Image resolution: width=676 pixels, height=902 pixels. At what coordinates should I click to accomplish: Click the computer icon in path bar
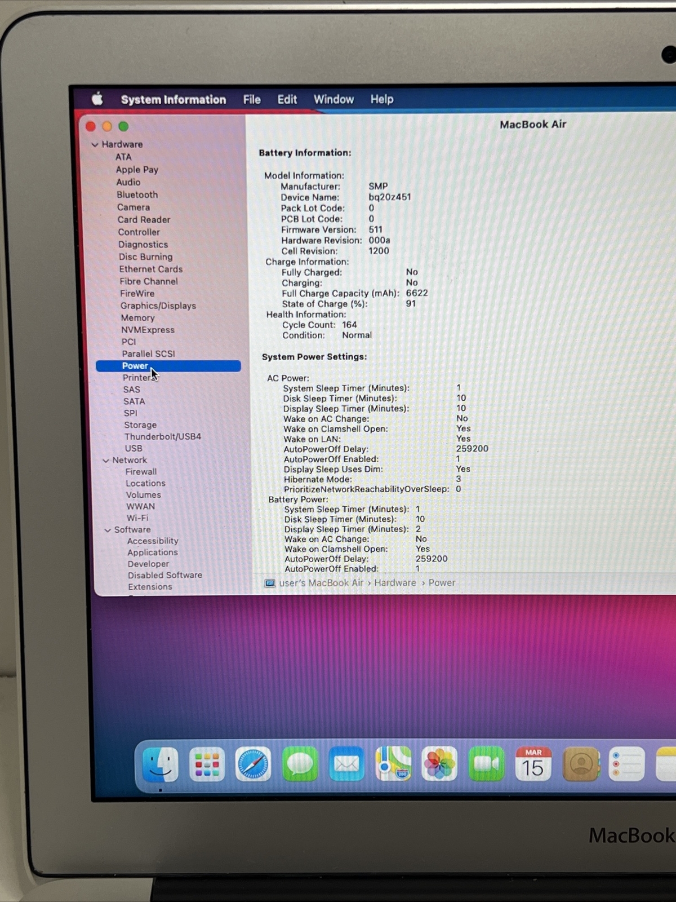coord(270,583)
